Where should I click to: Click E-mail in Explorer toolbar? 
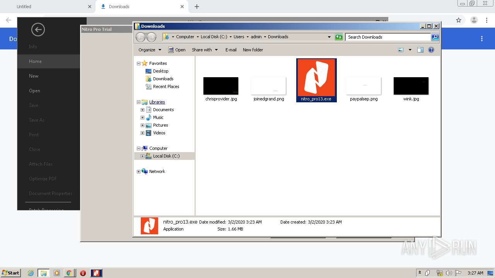tap(231, 50)
